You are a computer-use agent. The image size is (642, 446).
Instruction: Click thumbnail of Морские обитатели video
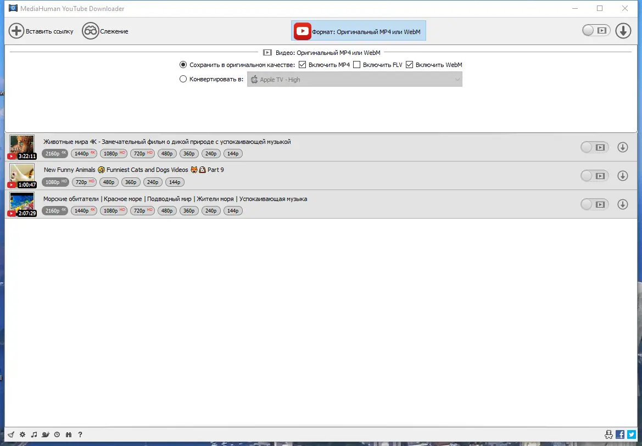point(22,204)
